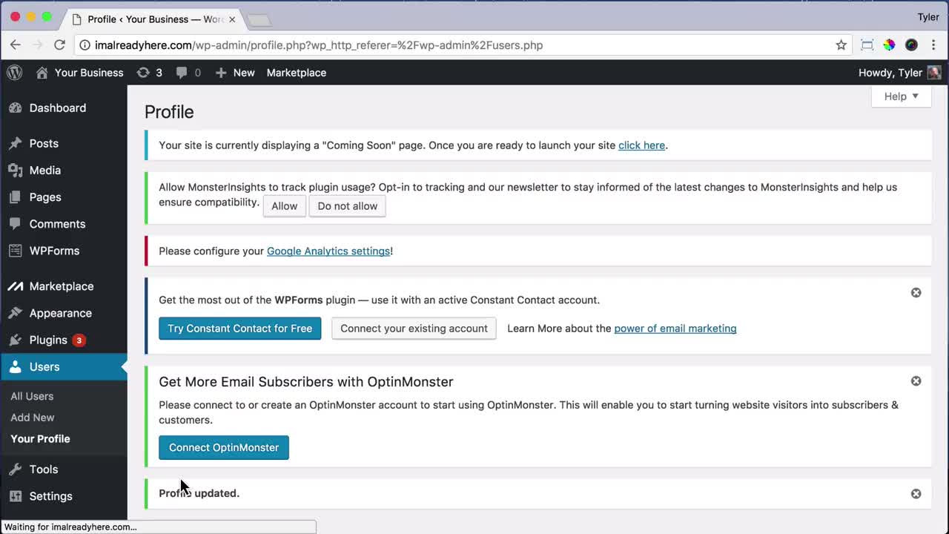
Task: Open the comments bubble icon in admin bar
Action: click(x=182, y=73)
